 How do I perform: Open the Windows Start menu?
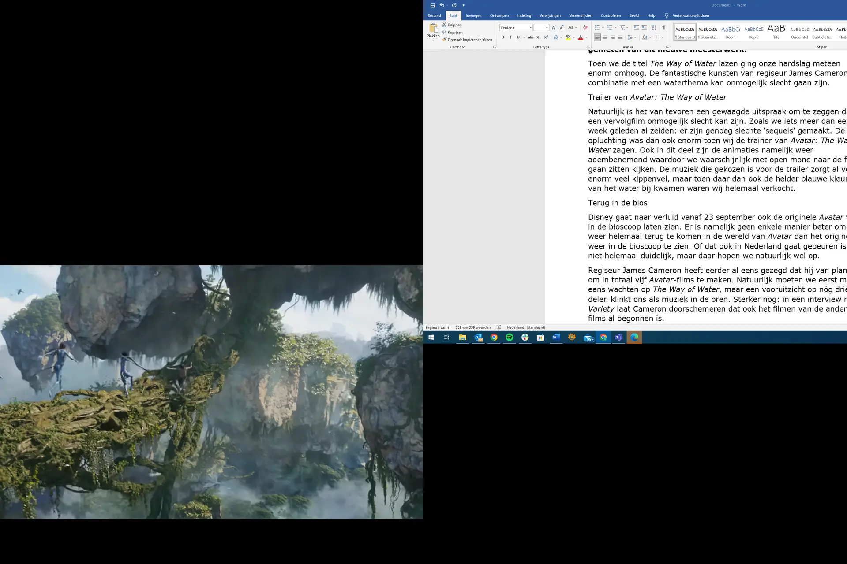point(431,338)
